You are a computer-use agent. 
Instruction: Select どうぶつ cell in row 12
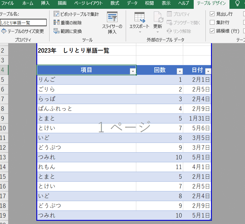point(86,148)
